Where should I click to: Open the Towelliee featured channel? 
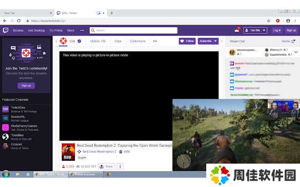point(26,137)
